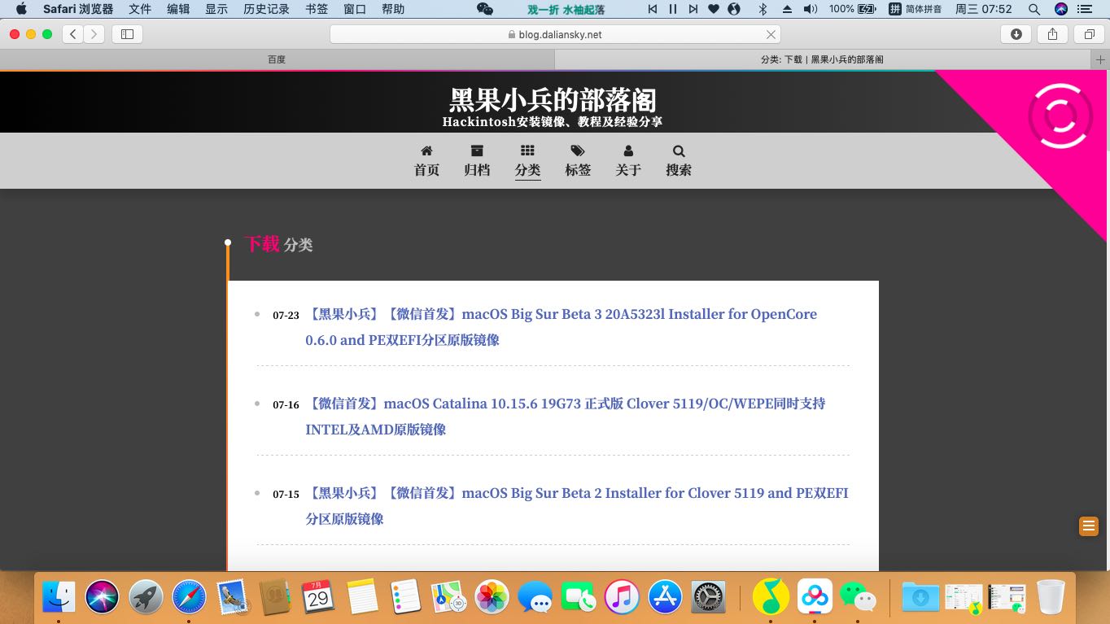Open the 简体拼音 input method menu

(915, 9)
